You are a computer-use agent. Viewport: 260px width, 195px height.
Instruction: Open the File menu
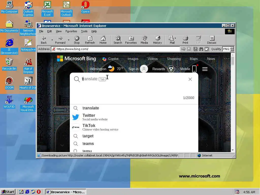(x=41, y=31)
